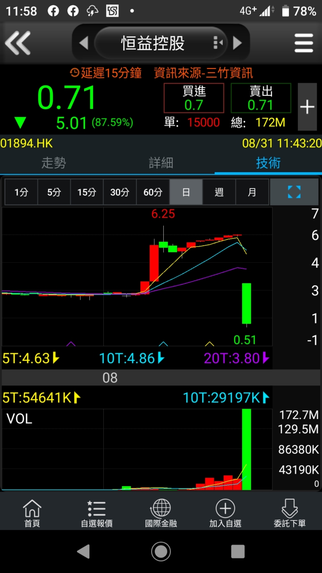This screenshot has width=322, height=573.
Task: Tap the battery status icon
Action: (x=286, y=11)
